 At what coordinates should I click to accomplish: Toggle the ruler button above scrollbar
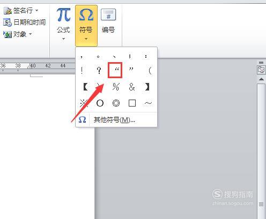coord(261,70)
